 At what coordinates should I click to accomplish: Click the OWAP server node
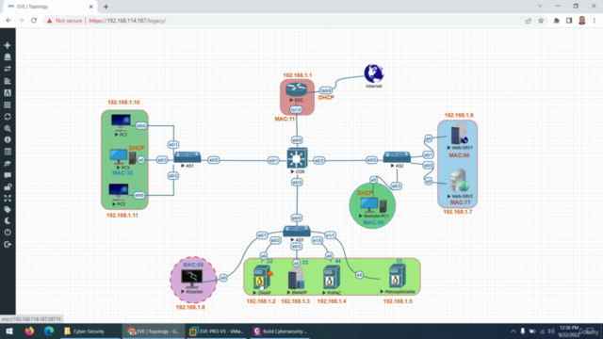[262, 278]
